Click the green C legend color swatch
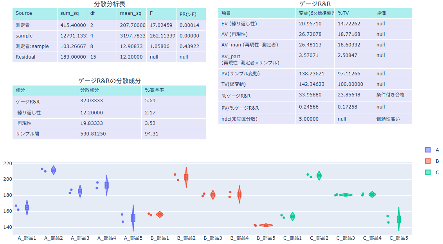 tap(428, 173)
